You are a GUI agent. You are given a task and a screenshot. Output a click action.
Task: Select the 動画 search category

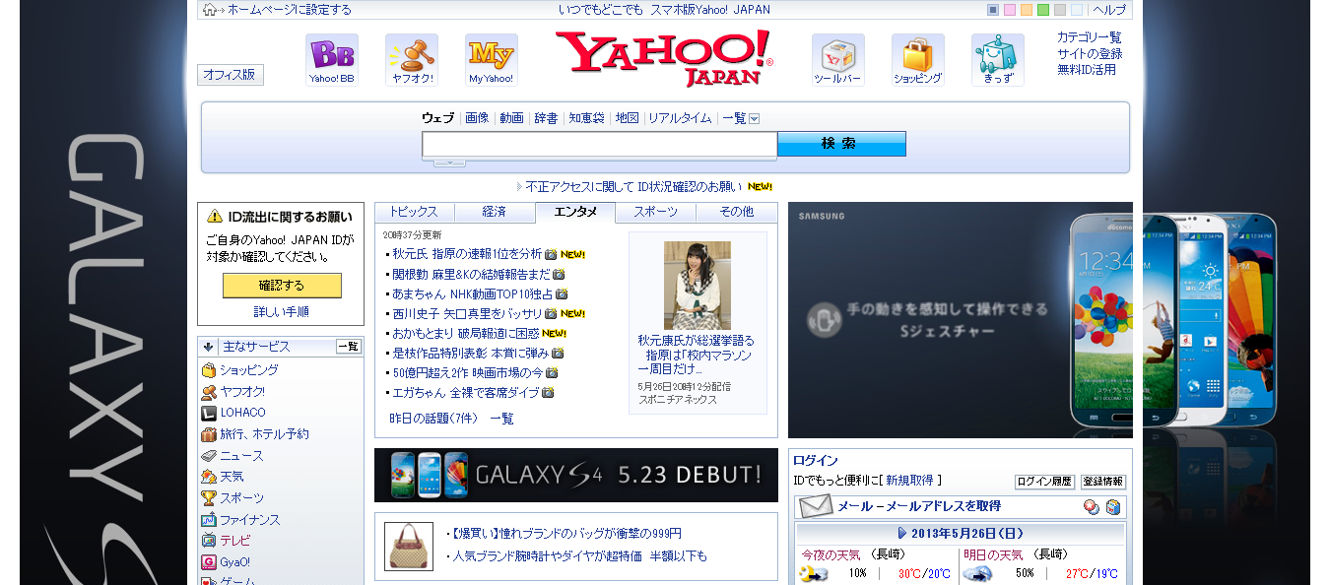(x=511, y=118)
